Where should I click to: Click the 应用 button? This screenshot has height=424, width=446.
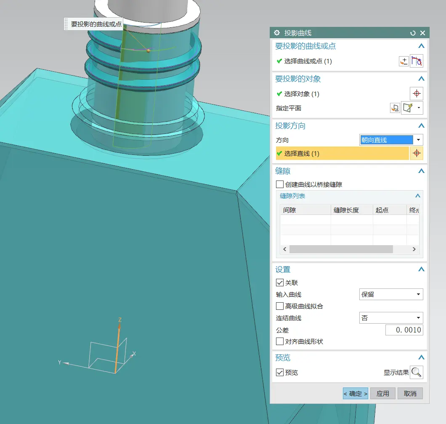click(x=382, y=394)
